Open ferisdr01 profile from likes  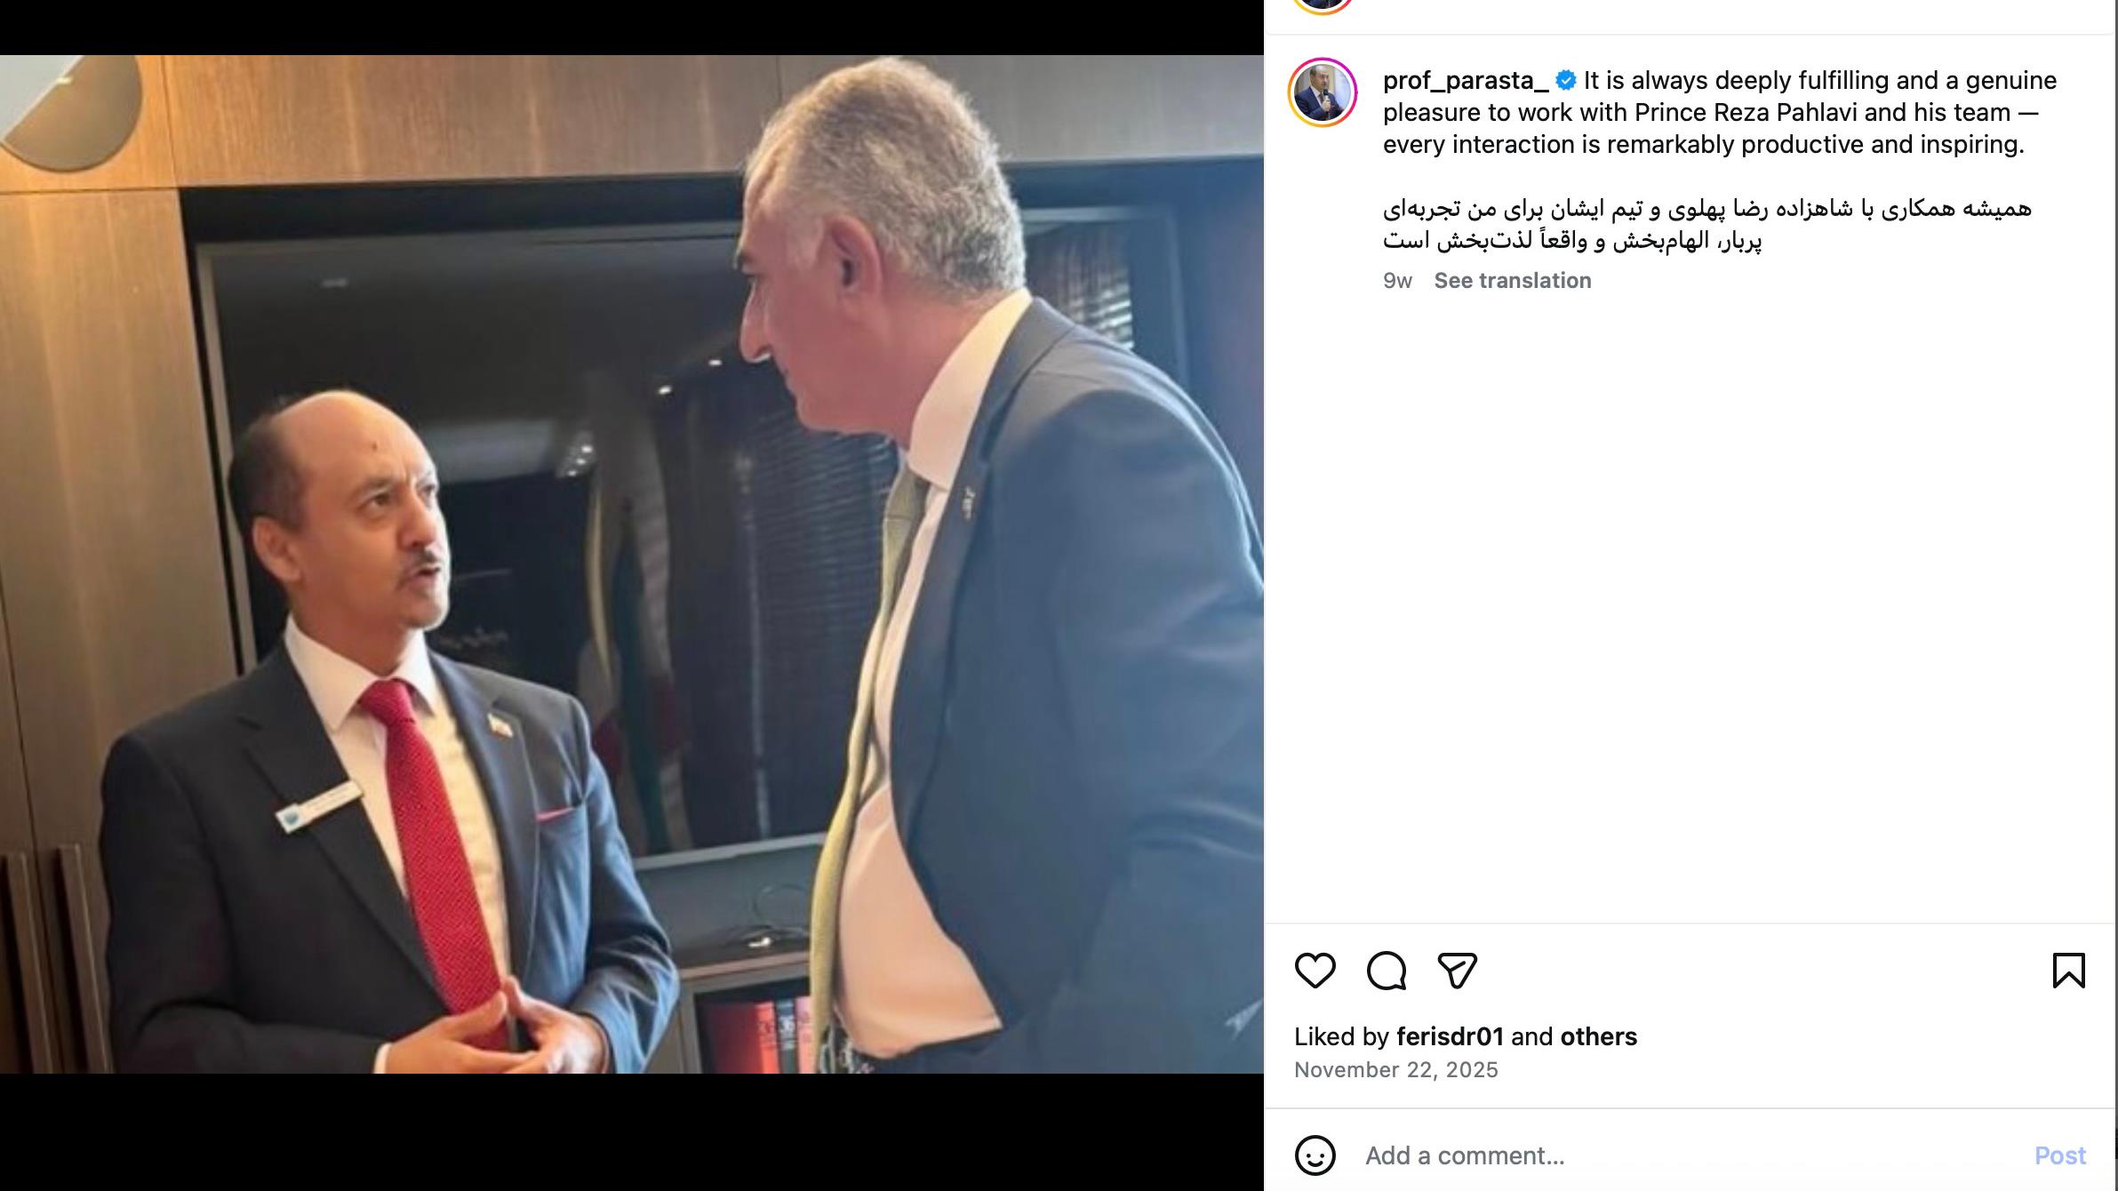coord(1450,1036)
